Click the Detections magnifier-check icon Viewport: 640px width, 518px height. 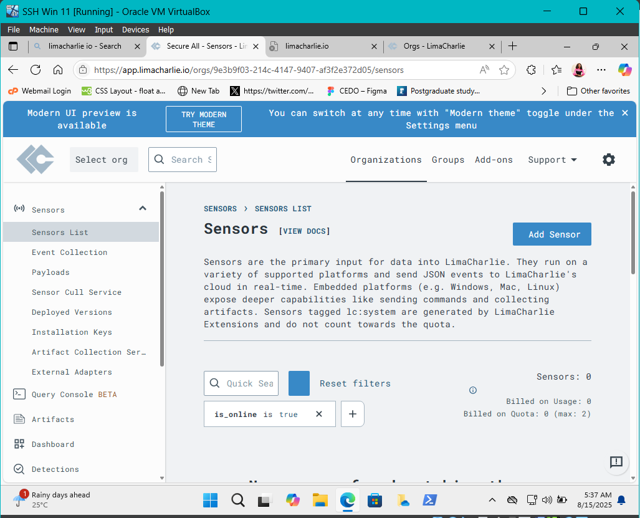point(19,469)
